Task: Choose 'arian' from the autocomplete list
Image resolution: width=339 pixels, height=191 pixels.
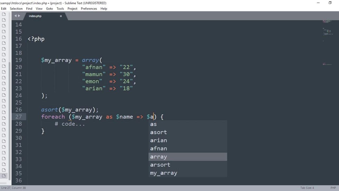Action: (x=188, y=140)
